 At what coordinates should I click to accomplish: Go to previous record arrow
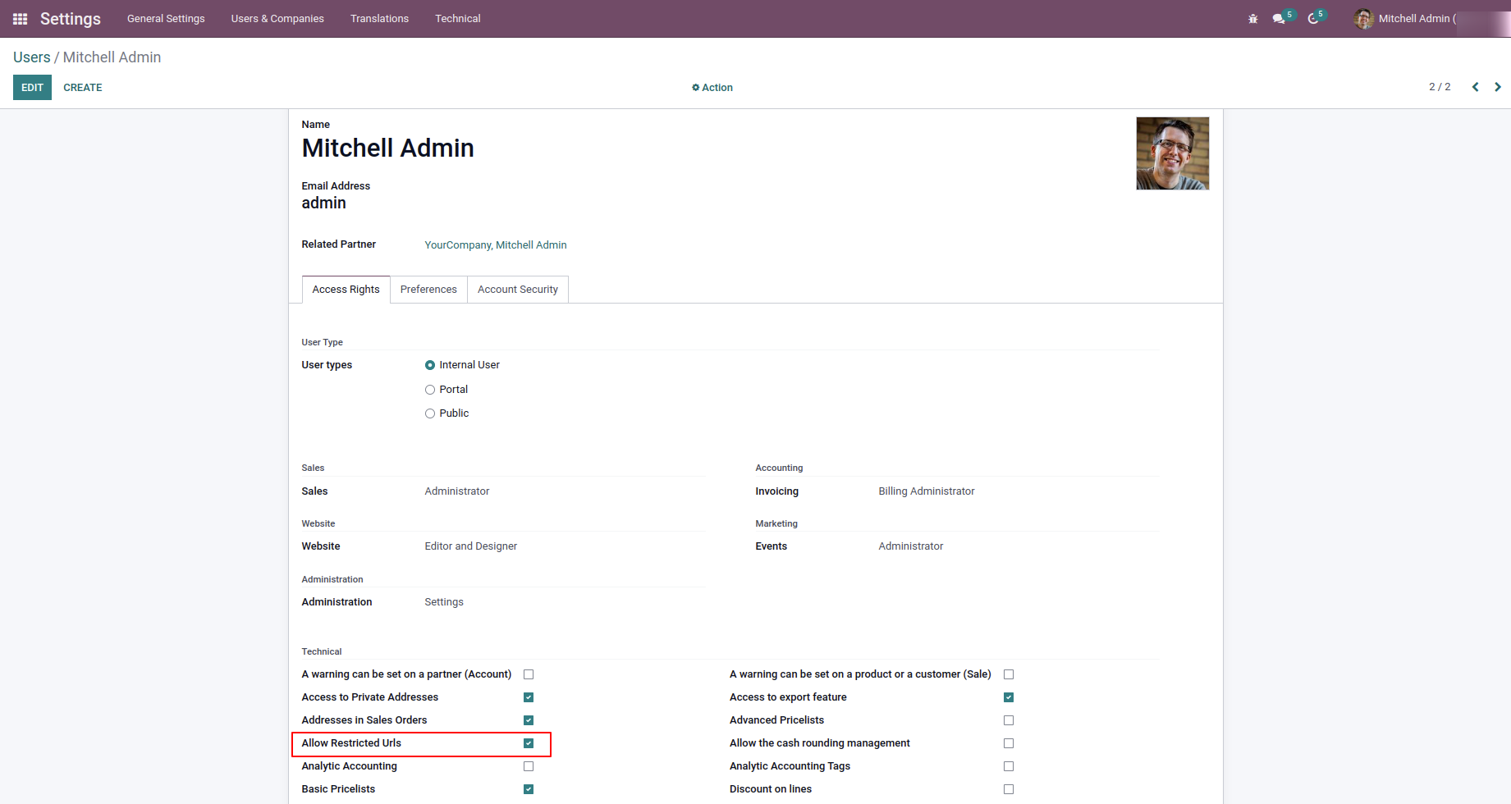point(1475,87)
